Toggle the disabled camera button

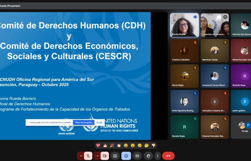105,156
